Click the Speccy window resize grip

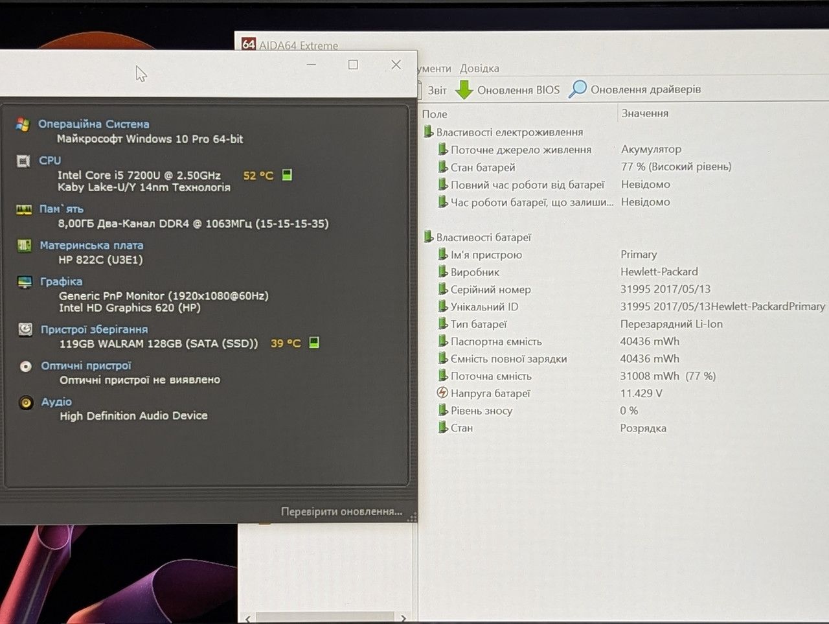pos(412,517)
